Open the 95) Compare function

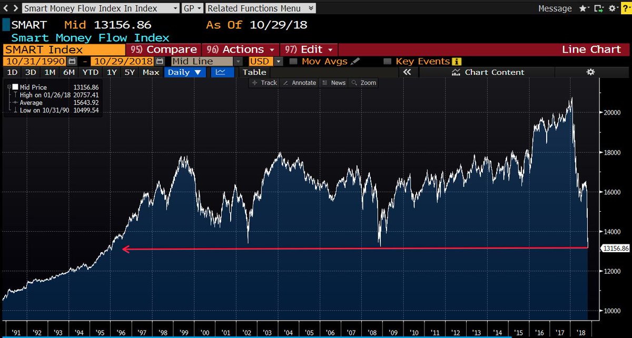click(x=164, y=49)
